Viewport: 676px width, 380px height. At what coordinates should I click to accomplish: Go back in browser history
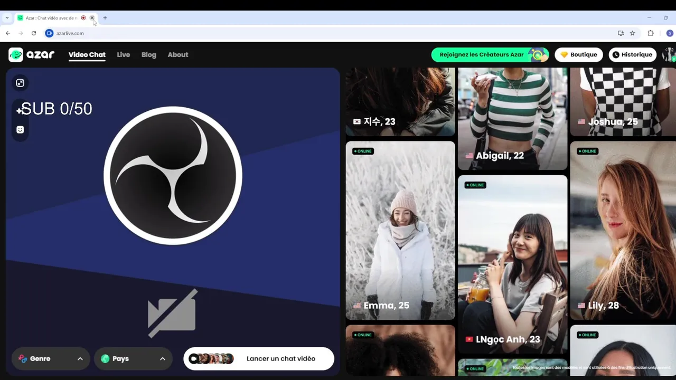8,33
